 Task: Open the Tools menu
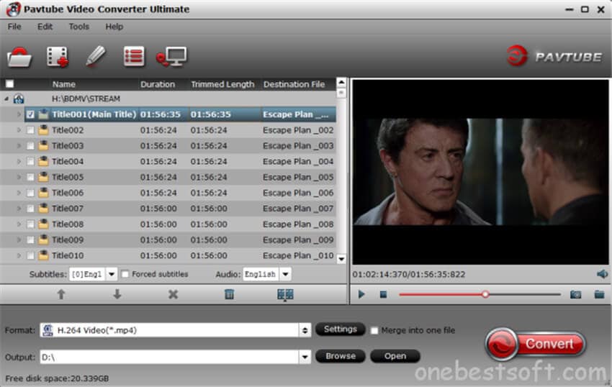(79, 27)
